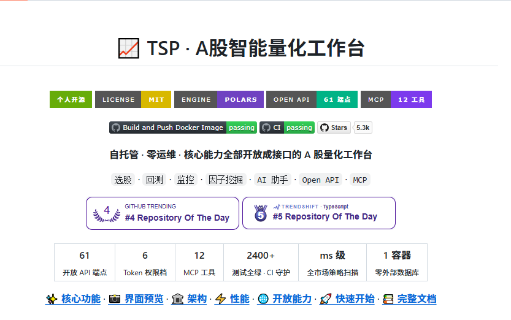Click the ms 级 全市场策略扫描 cell
This screenshot has width=511, height=320.
(332, 262)
